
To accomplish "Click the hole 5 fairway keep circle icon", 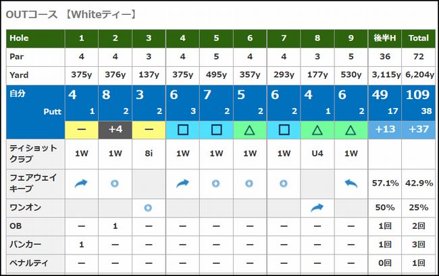I will 216,183.
